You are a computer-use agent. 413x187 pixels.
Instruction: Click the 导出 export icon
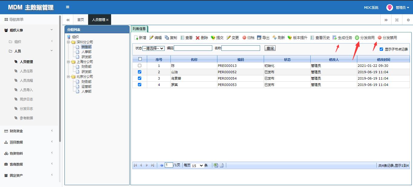[x=259, y=38]
